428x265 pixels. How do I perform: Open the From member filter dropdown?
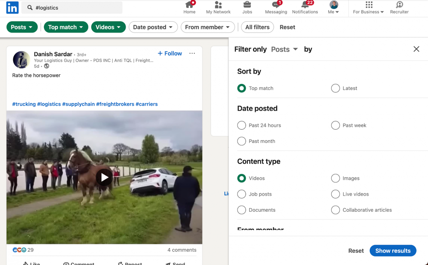pyautogui.click(x=208, y=27)
